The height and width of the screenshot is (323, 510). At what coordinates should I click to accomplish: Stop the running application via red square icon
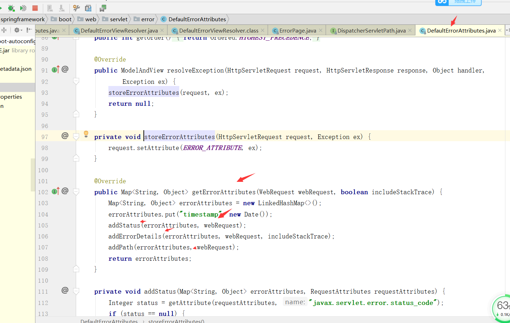point(34,8)
